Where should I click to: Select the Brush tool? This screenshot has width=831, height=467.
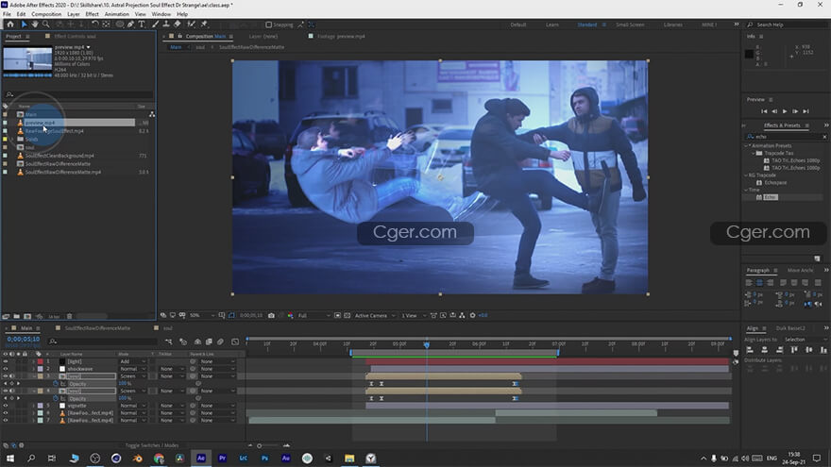pyautogui.click(x=155, y=25)
